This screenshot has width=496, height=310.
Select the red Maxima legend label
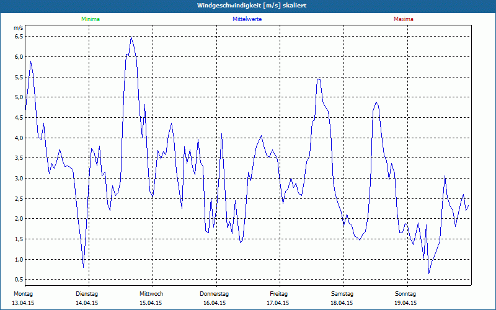(404, 19)
